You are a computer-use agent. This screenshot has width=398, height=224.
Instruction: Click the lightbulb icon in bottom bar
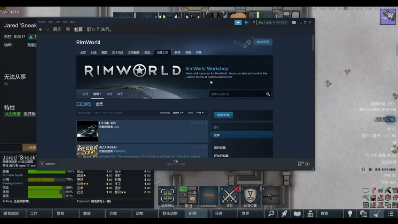click(x=350, y=214)
